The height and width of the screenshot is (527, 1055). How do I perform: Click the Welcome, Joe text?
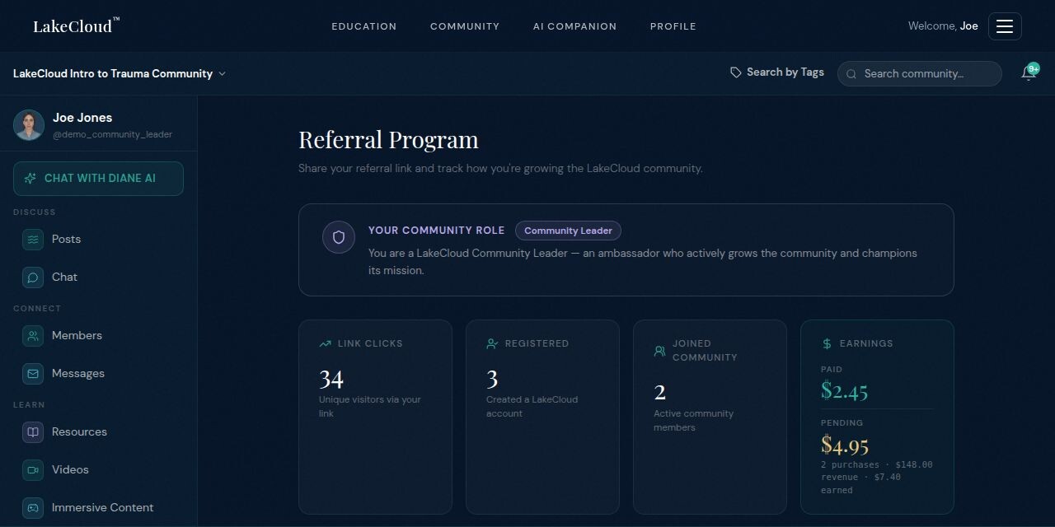tap(943, 26)
